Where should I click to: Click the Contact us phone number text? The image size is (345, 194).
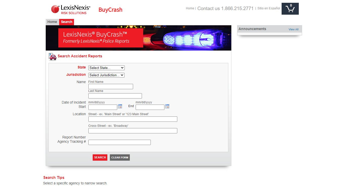[225, 8]
